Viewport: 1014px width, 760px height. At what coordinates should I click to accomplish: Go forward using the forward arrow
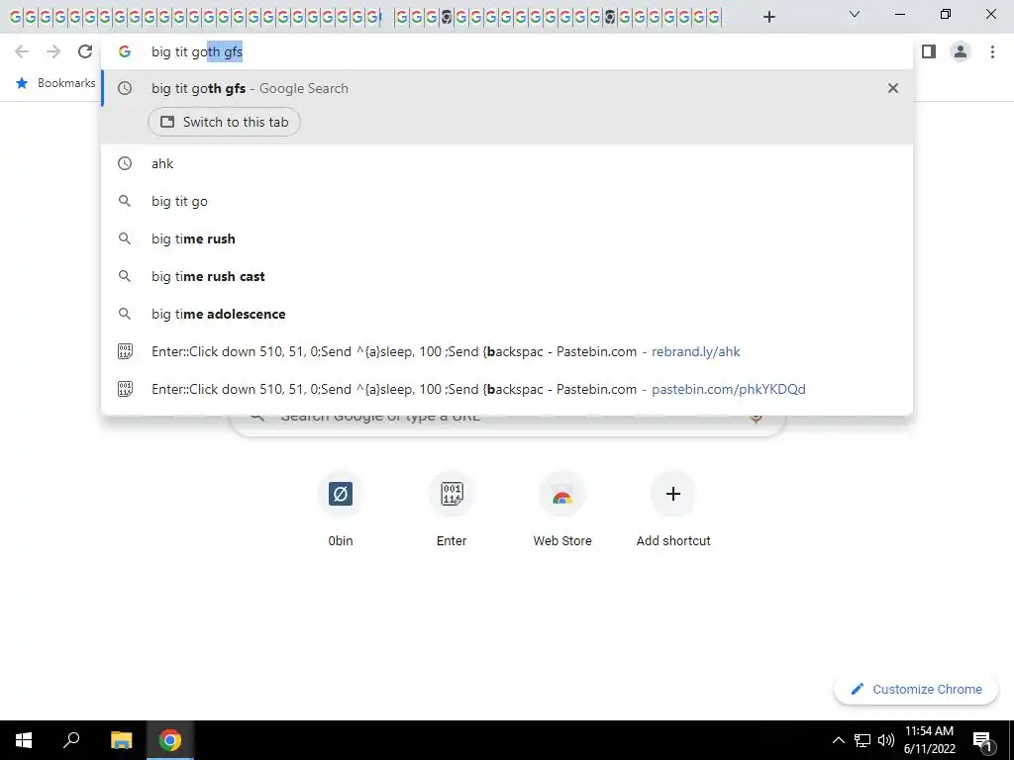53,51
